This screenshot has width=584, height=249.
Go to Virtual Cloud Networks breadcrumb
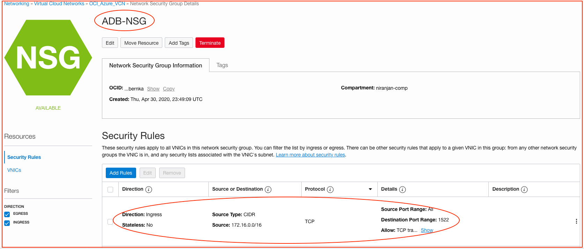tap(59, 3)
